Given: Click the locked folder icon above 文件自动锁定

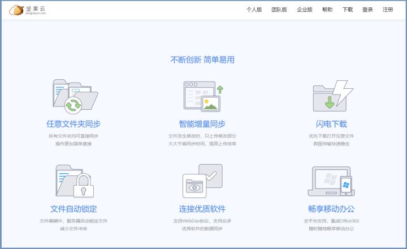Looking at the screenshot, I should (x=75, y=181).
